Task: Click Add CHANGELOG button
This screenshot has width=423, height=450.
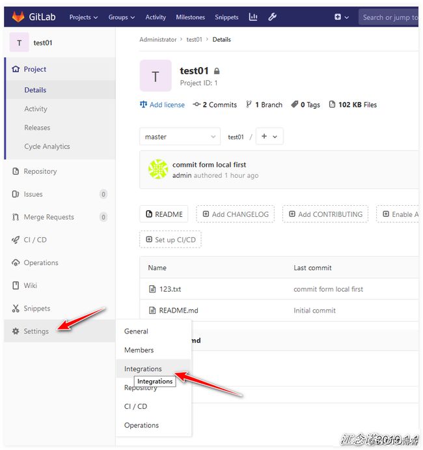Action: (236, 214)
